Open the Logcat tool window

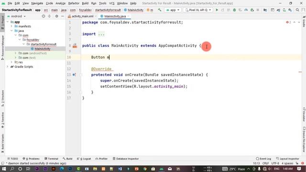pyautogui.click(x=84, y=159)
